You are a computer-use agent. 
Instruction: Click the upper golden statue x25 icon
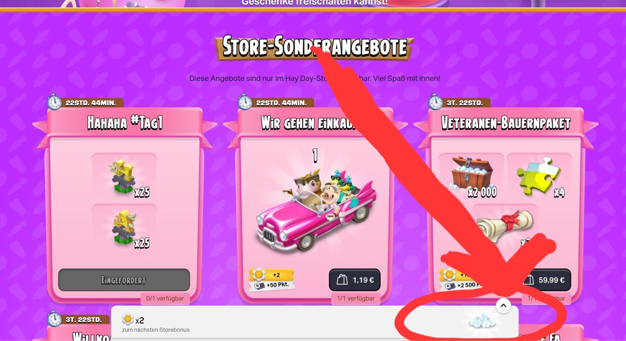pos(125,178)
